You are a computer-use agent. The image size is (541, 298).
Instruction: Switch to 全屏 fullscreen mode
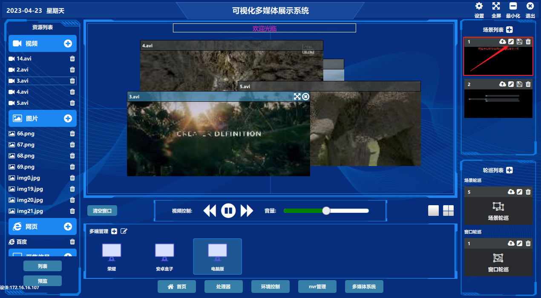pos(496,6)
